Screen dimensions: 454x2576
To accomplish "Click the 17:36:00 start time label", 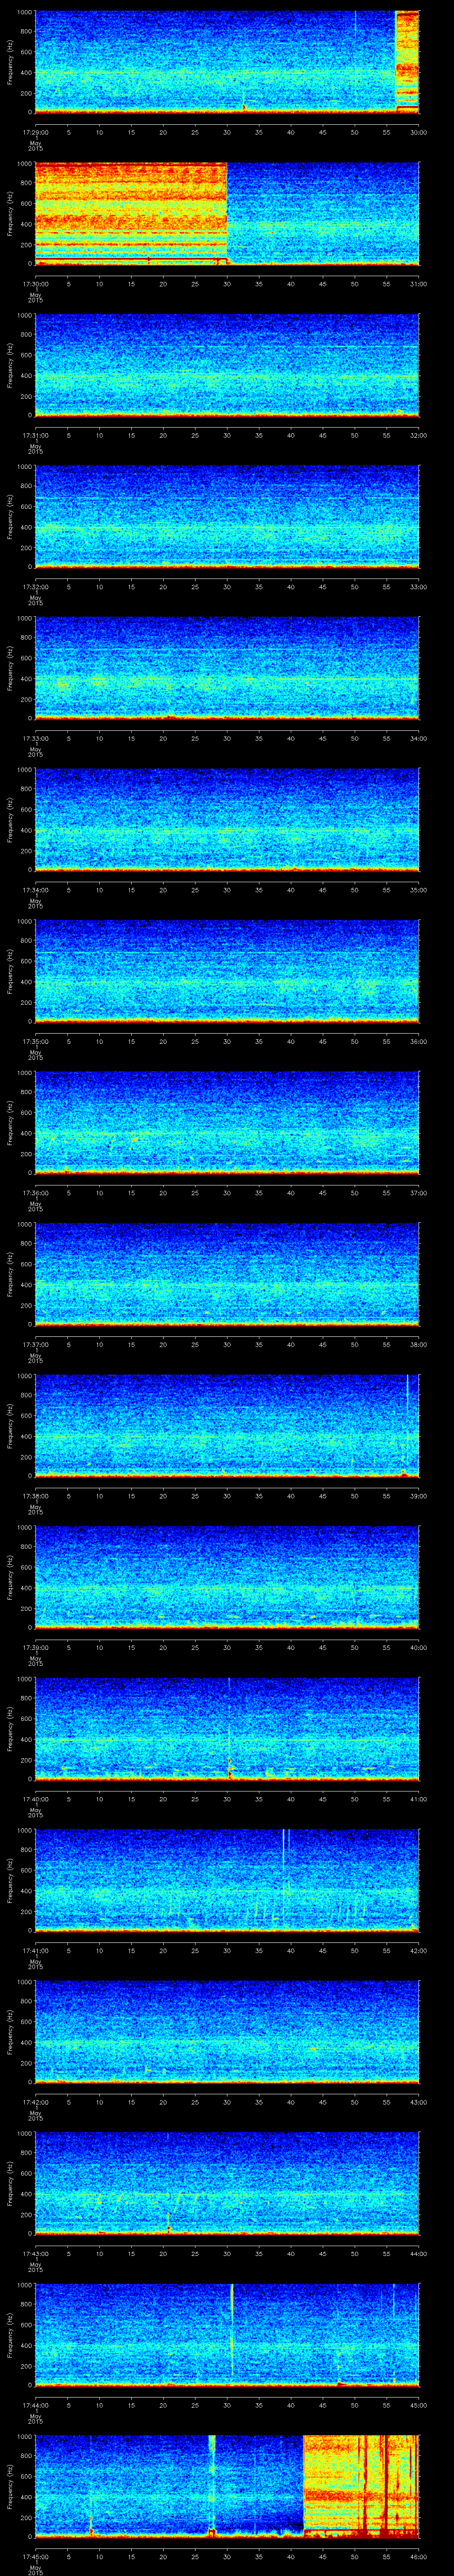I will (x=35, y=1193).
